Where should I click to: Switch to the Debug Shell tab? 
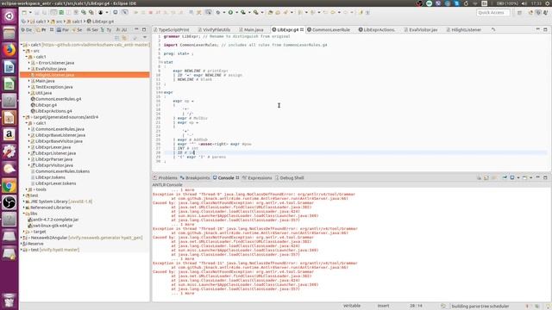pos(290,178)
